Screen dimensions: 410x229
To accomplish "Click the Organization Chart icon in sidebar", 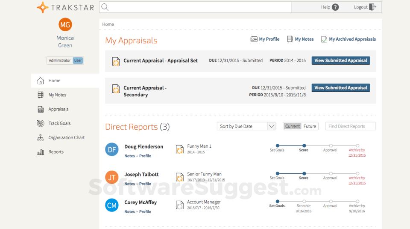I will coord(41,138).
